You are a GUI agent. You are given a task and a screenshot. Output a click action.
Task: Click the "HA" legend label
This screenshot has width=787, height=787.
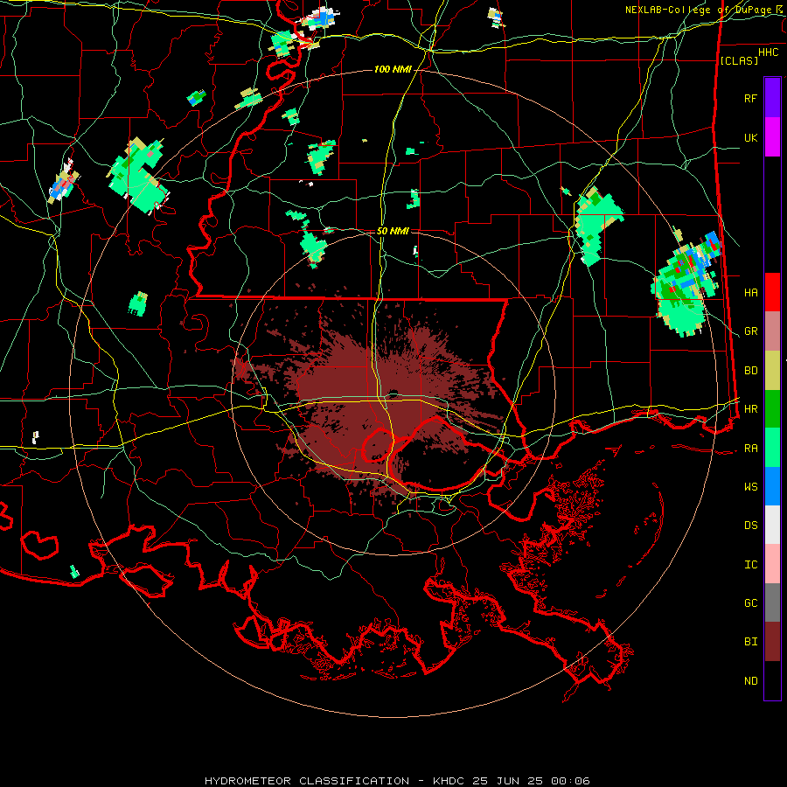coord(750,293)
